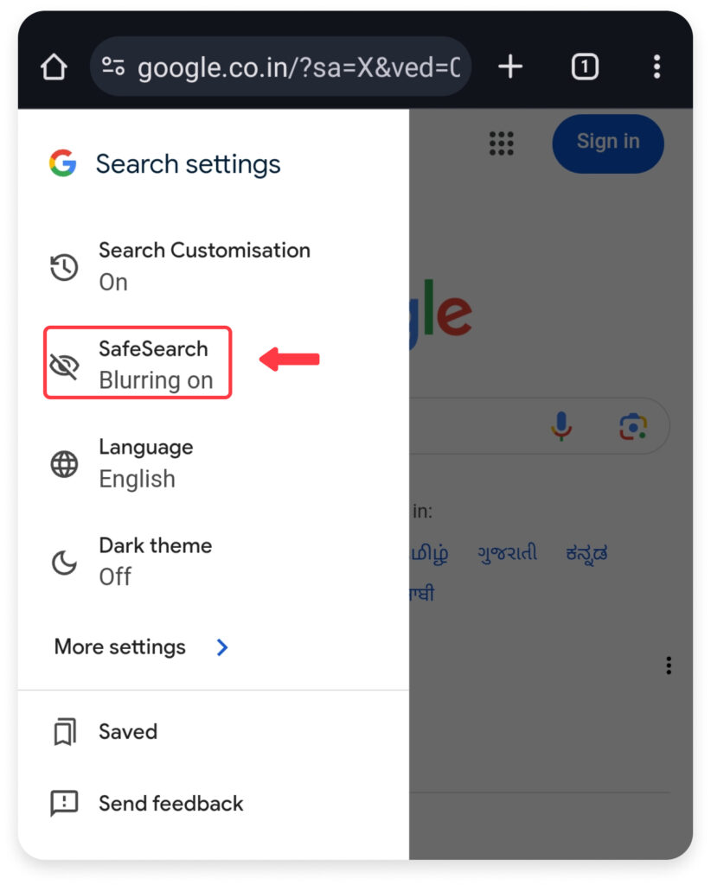The width and height of the screenshot is (711, 885).
Task: Start a voice search with the microphone
Action: coord(560,425)
